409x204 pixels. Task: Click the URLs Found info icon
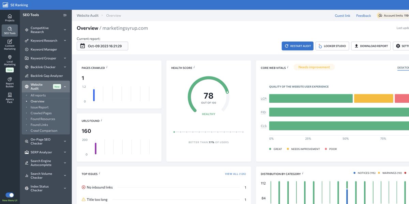pos(101,120)
